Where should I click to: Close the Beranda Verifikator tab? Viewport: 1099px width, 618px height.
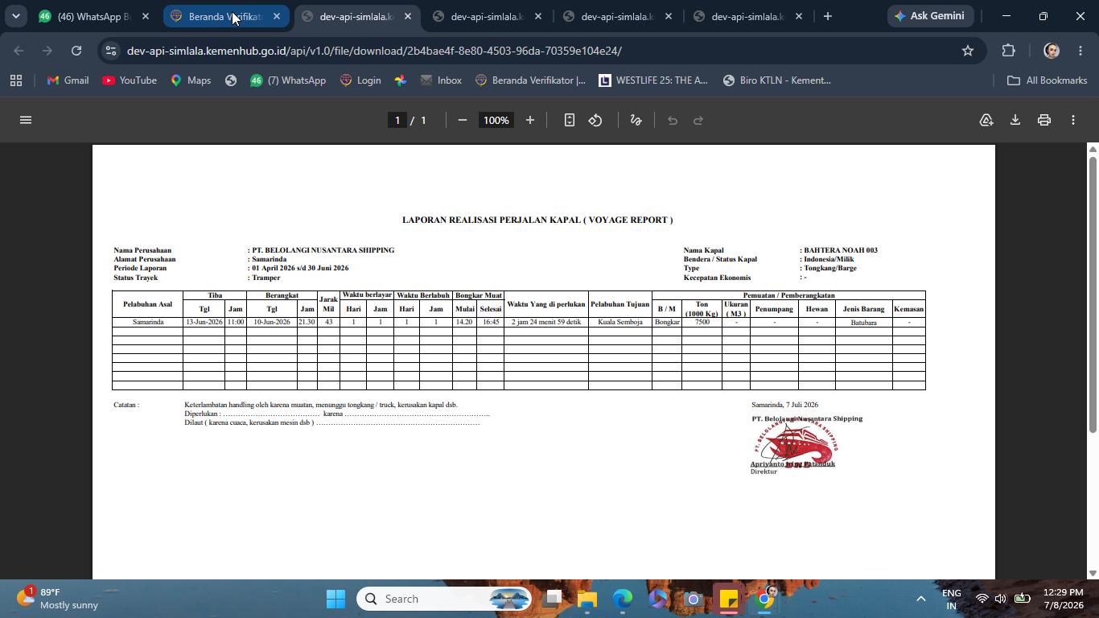pos(277,16)
